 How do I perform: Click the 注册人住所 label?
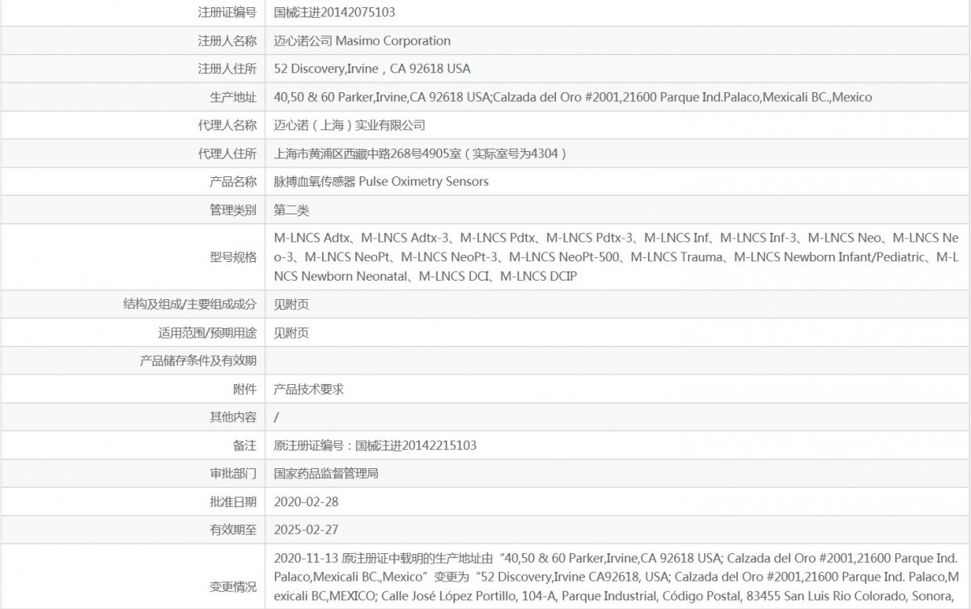[227, 69]
